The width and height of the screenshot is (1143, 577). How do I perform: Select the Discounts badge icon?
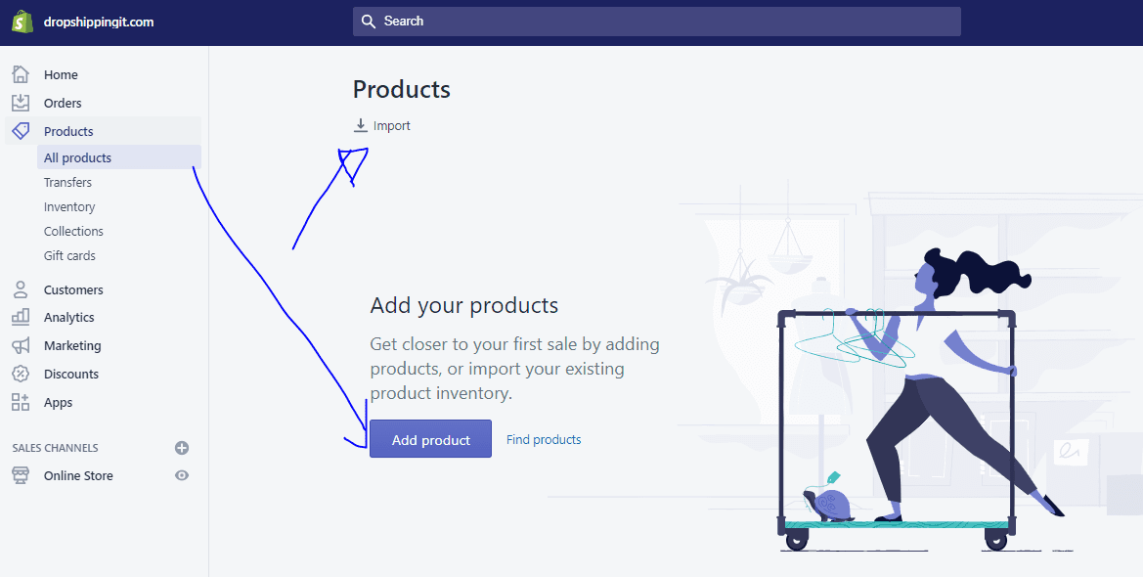(21, 375)
